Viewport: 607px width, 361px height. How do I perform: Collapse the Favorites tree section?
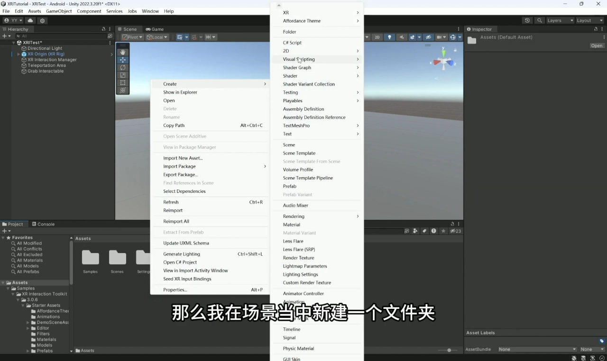(x=3, y=237)
